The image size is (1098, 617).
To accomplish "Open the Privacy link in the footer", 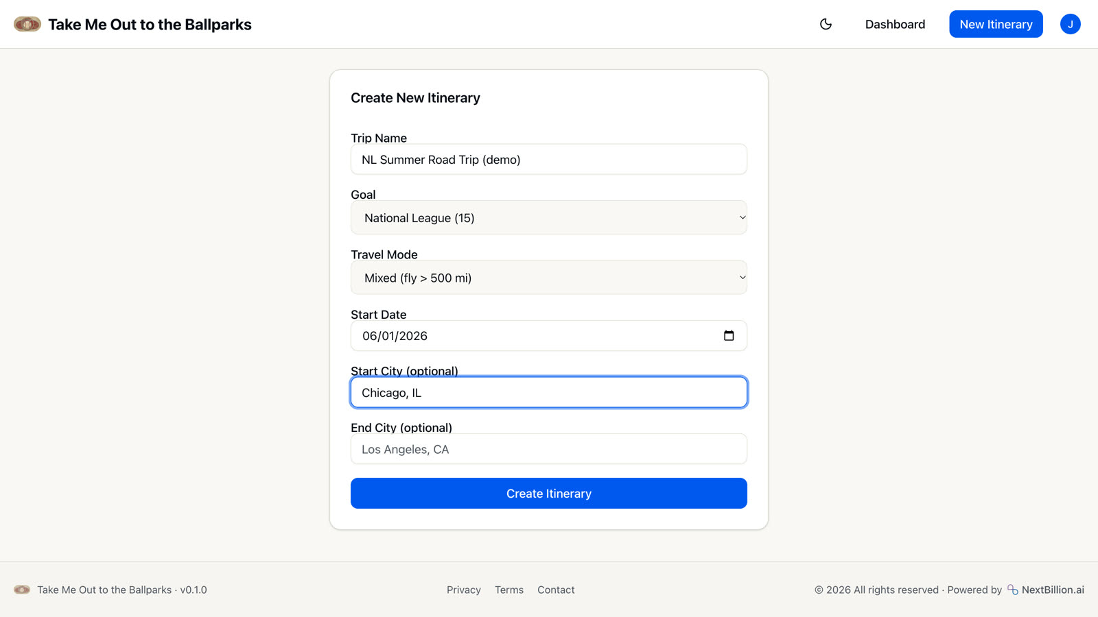I will coord(464,590).
